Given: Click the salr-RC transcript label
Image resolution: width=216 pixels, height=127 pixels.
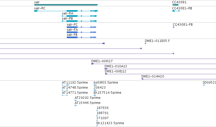Looking at the screenshot, I should [40, 8].
